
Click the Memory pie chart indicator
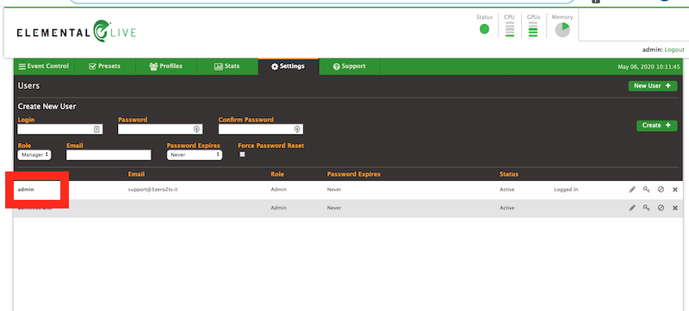tap(562, 29)
